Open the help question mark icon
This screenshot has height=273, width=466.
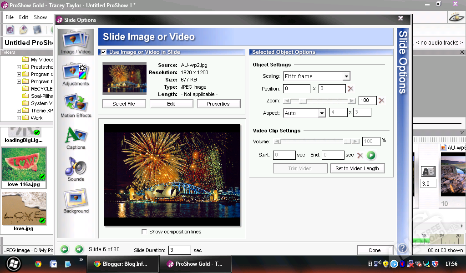tap(402, 248)
